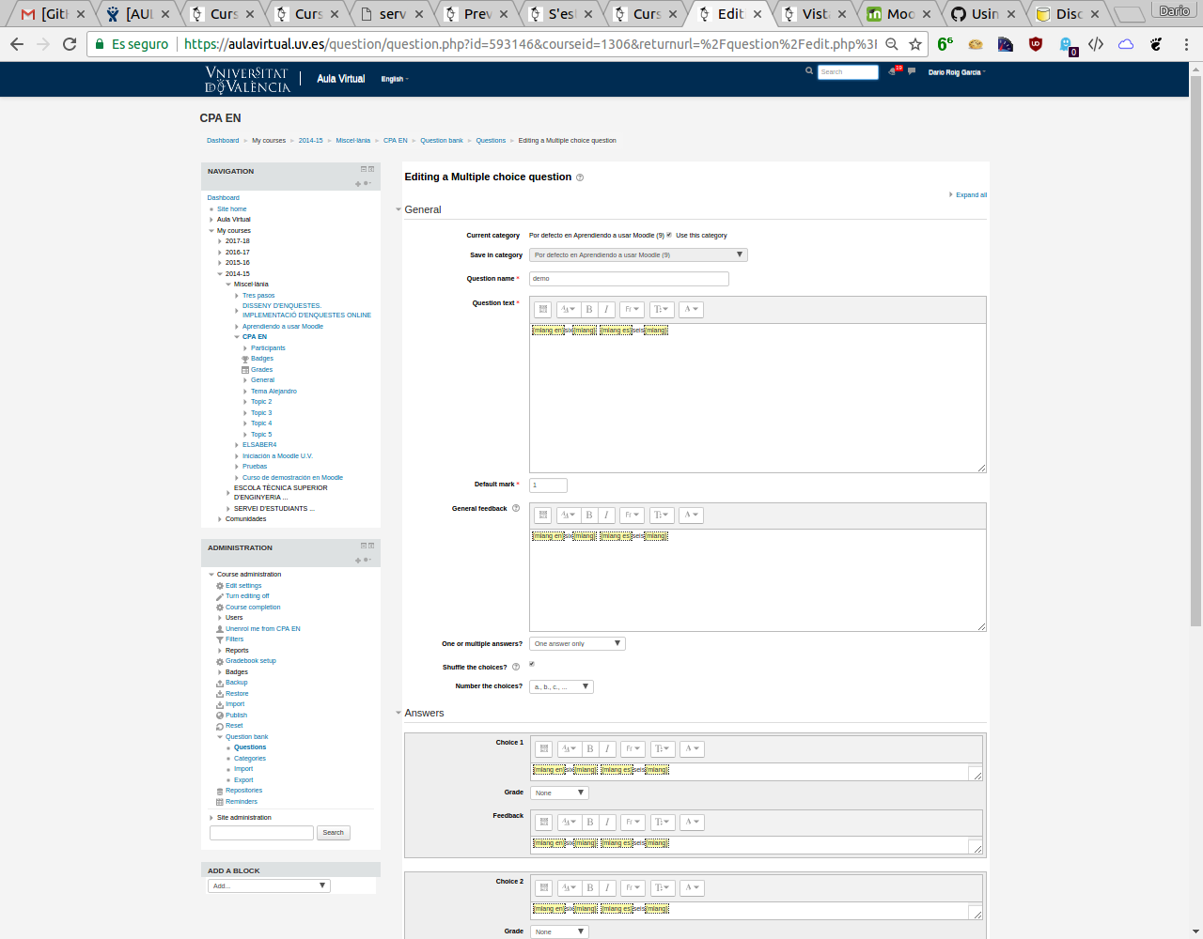
Task: Click the Default mark input field
Action: [x=548, y=485]
